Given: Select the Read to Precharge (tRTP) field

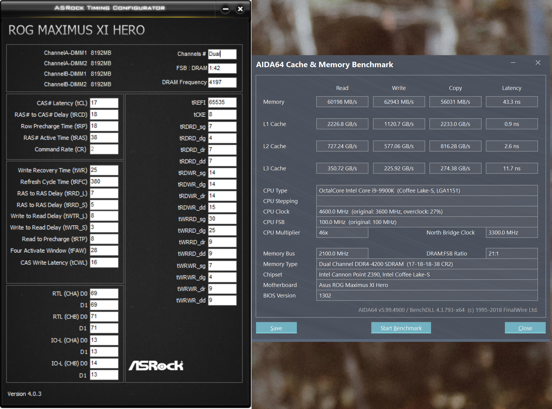Looking at the screenshot, I should click(x=104, y=239).
